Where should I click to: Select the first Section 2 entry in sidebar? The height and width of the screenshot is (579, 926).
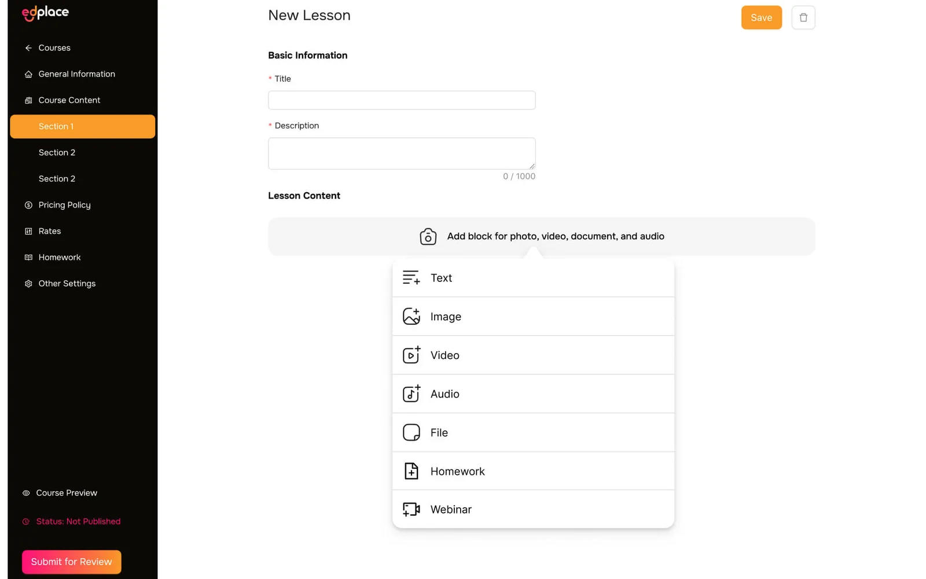click(x=57, y=153)
